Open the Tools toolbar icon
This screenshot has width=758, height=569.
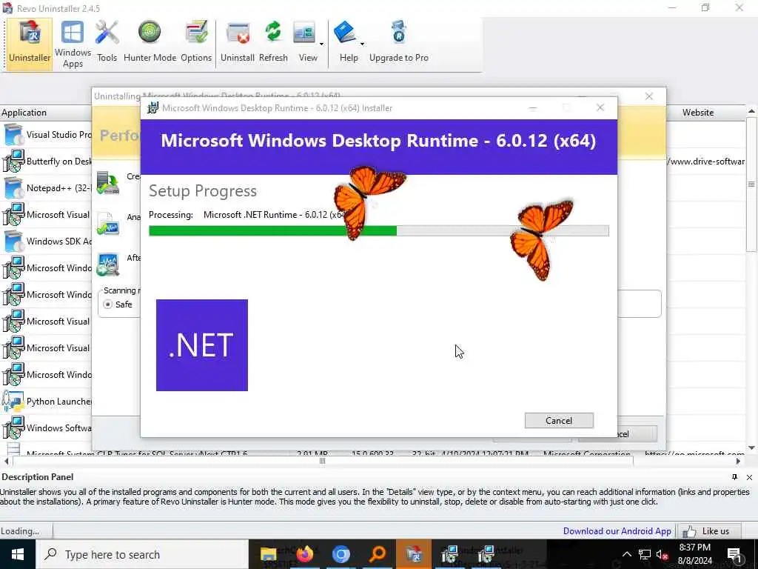coord(107,42)
